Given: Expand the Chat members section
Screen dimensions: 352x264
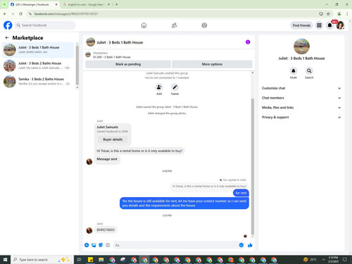Looking at the screenshot, I should point(301,98).
